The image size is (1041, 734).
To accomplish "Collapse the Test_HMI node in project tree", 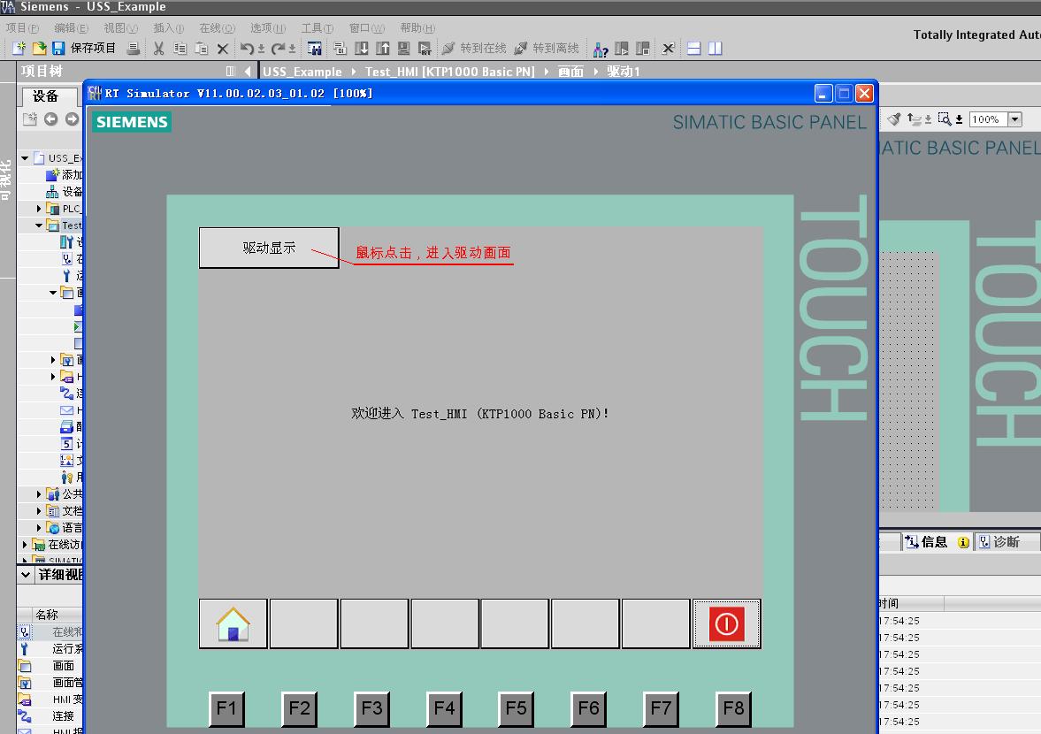I will click(x=39, y=226).
